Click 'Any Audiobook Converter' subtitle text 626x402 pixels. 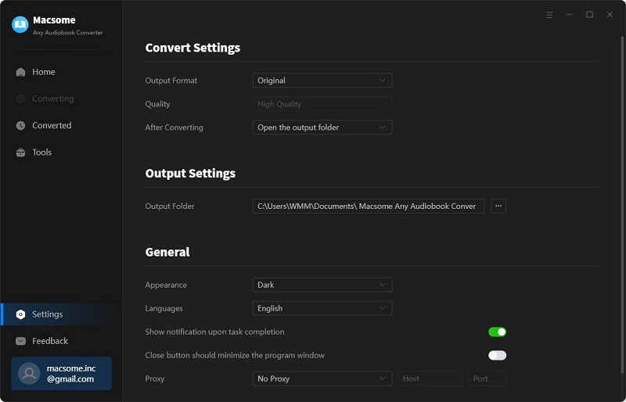pyautogui.click(x=68, y=33)
